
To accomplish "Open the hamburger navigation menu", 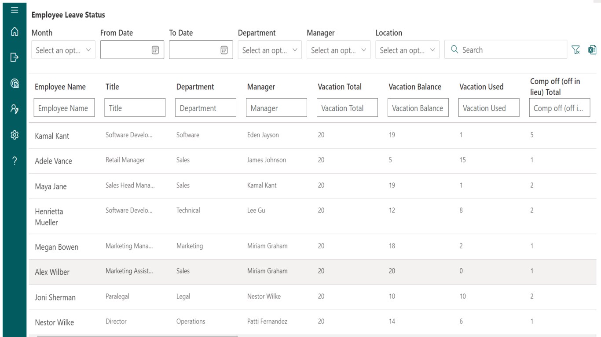I will (x=14, y=9).
